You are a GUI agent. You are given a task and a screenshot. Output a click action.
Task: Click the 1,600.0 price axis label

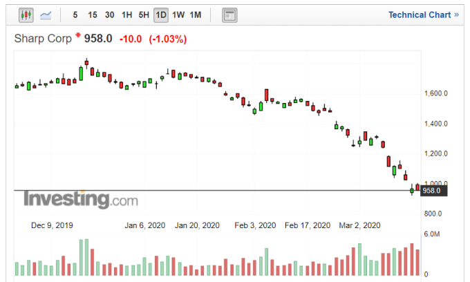[x=436, y=93]
